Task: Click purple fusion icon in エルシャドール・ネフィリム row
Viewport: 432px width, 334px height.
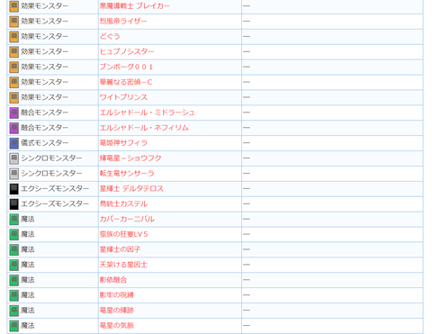Action: point(13,128)
